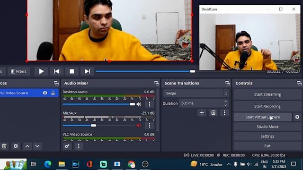The image size is (303, 170).
Task: Click the Desktop Audio 0.0 dB value
Action: [x=149, y=92]
